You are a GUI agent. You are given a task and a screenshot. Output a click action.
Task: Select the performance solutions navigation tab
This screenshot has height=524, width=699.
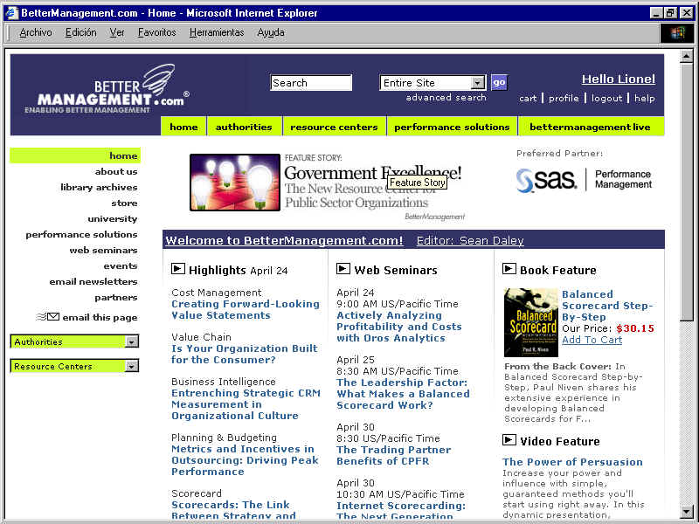tap(452, 127)
